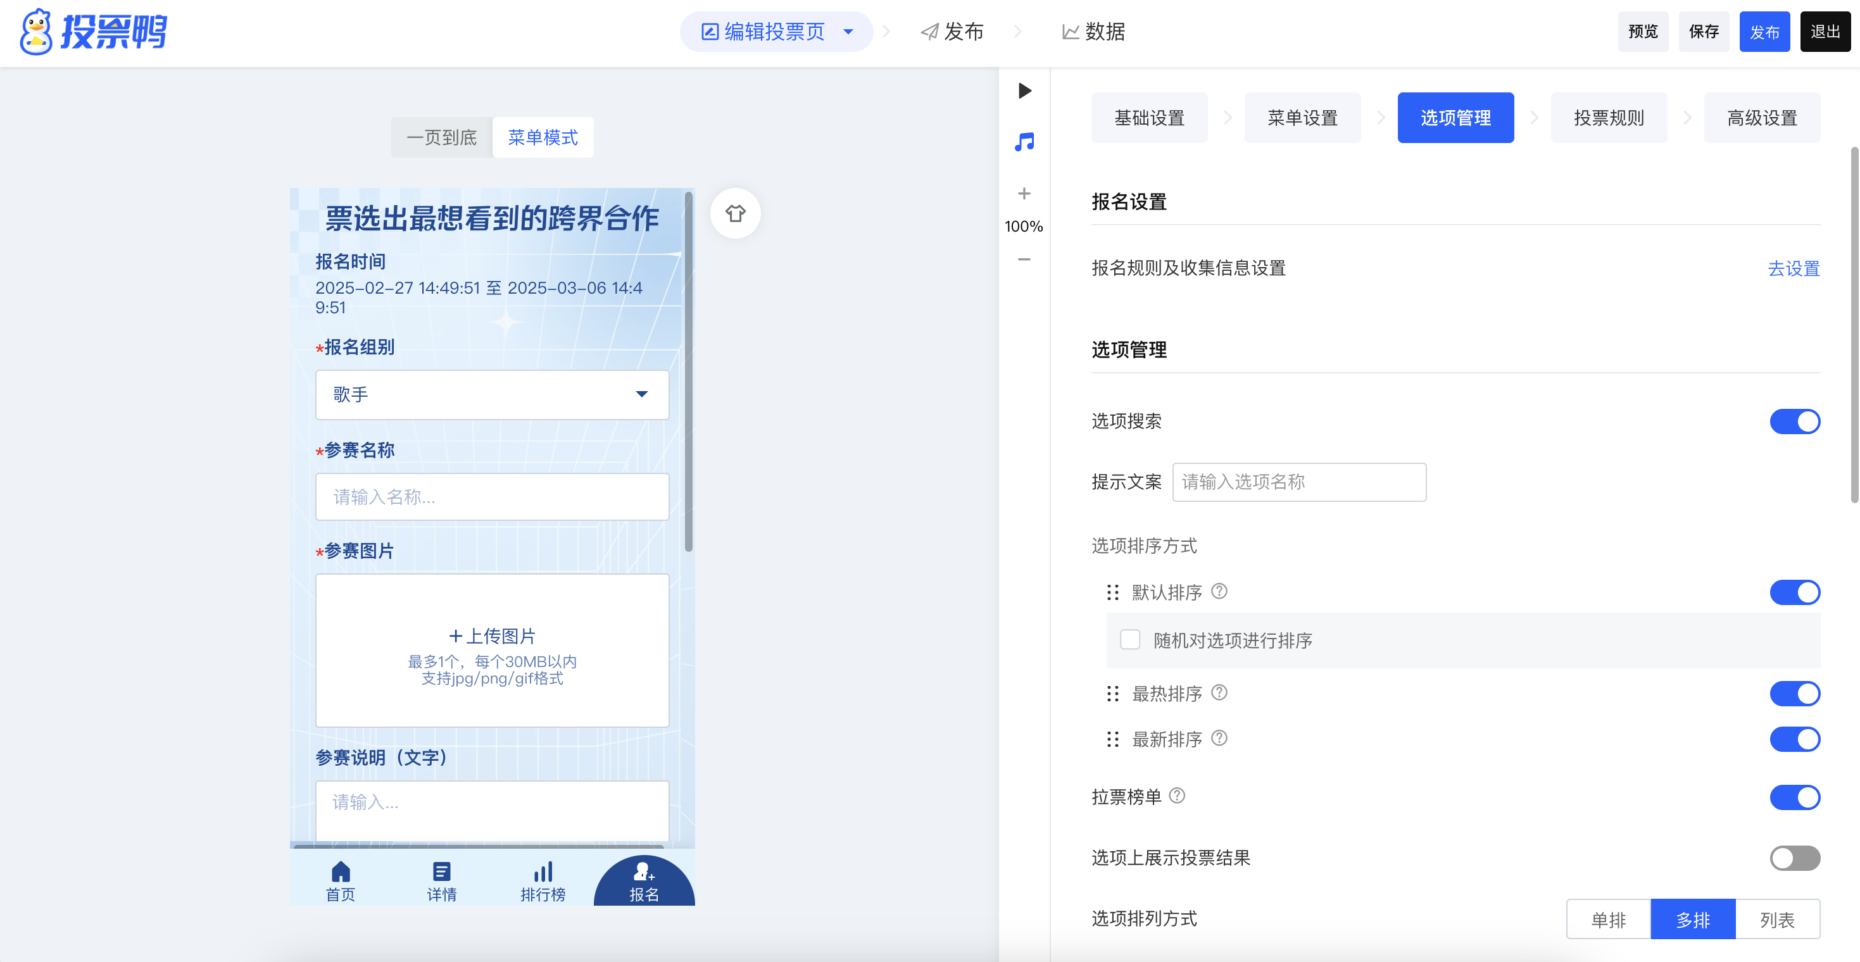Open the T-shirt theme skin icon
Image resolution: width=1860 pixels, height=962 pixels.
click(x=735, y=214)
